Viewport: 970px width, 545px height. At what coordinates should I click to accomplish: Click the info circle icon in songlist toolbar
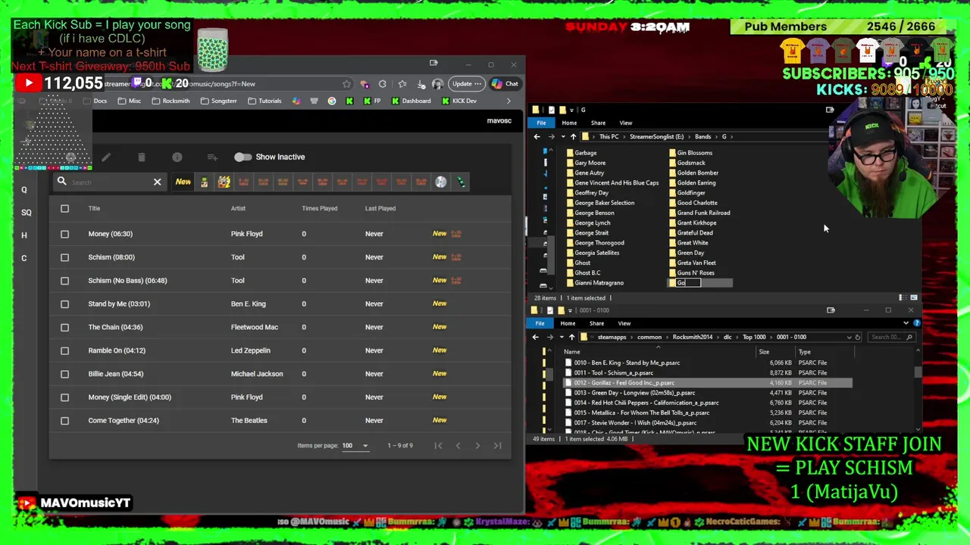177,157
